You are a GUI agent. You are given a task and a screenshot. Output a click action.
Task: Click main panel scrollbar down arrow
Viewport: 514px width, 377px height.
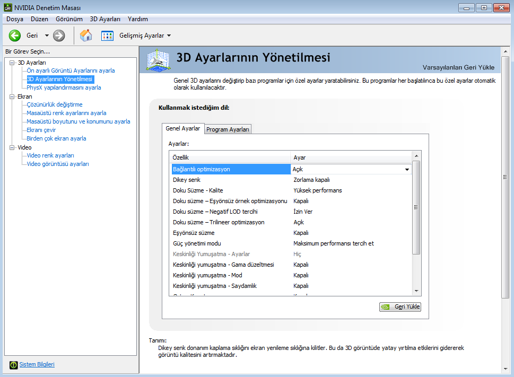[506, 369]
